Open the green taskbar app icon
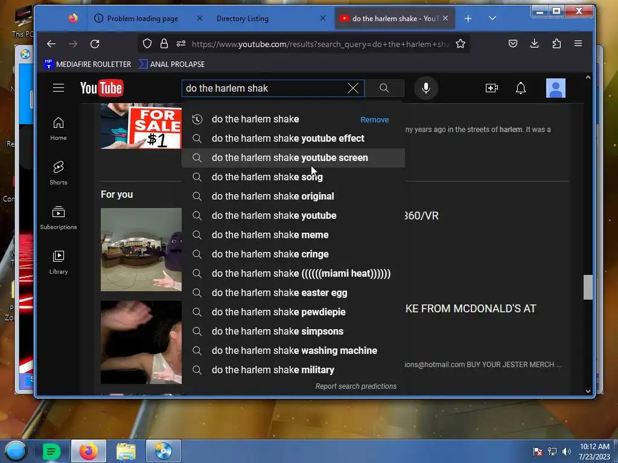Viewport: 618px width, 463px height. 52,451
